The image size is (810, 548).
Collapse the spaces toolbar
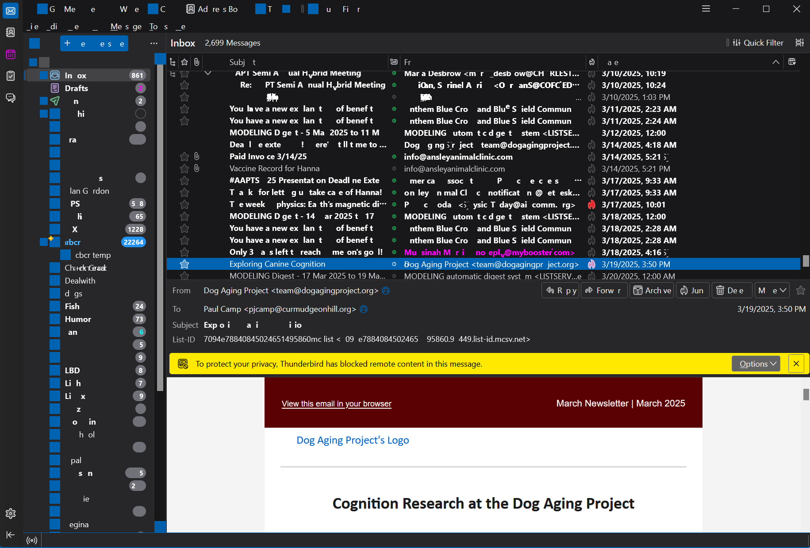[11, 535]
